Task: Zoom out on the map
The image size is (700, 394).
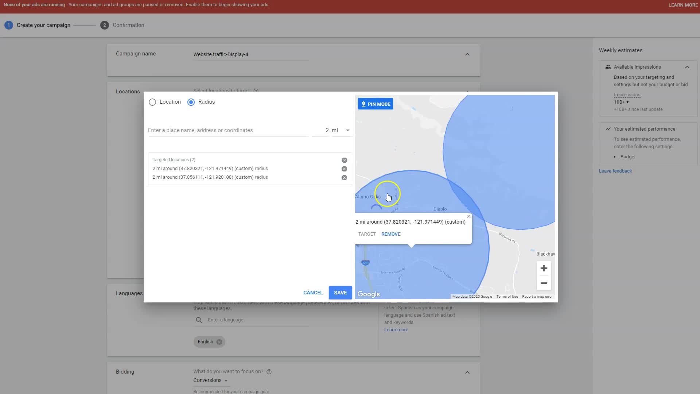Action: pos(544,283)
